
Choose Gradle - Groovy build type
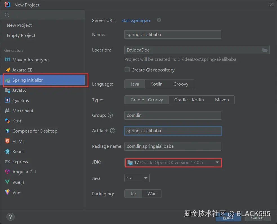(147, 100)
